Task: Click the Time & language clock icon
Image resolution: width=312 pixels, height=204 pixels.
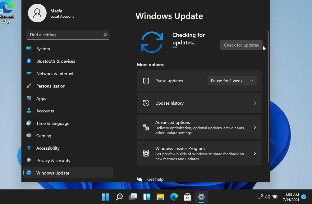Action: [x=29, y=123]
